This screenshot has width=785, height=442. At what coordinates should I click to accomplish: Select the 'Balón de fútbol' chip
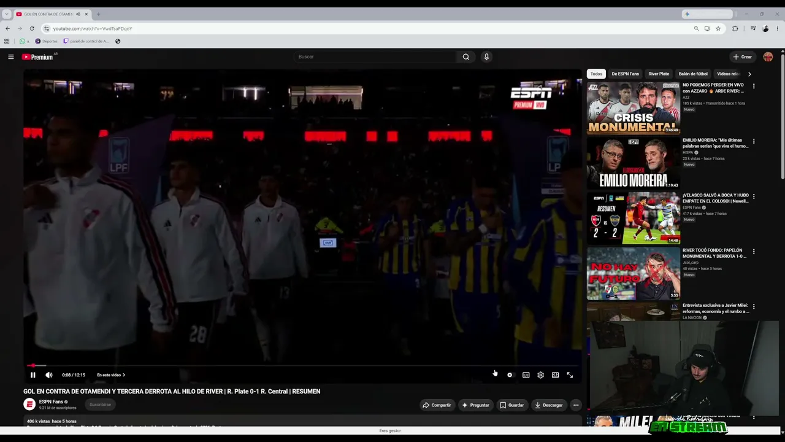click(693, 74)
